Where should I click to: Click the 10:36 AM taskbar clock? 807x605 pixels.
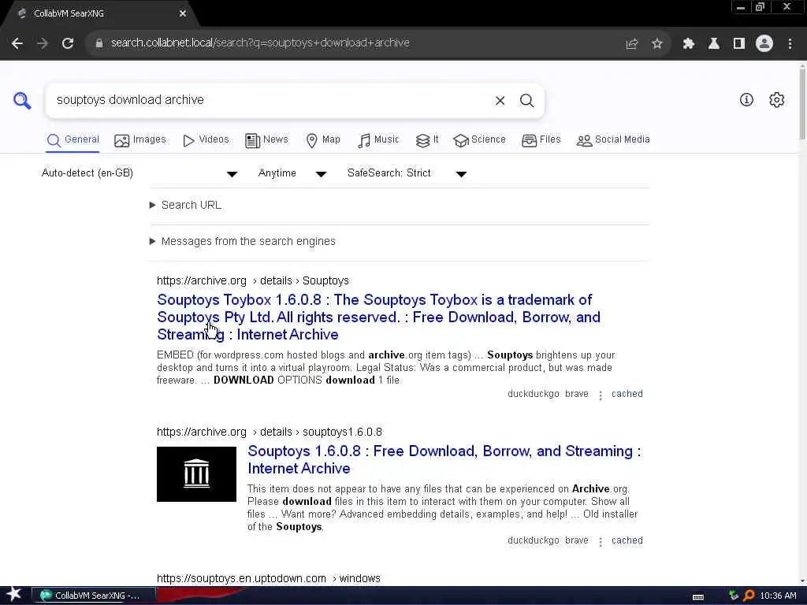pos(778,596)
